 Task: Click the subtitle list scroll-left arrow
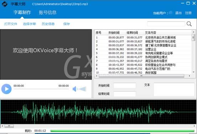click(x=97, y=76)
